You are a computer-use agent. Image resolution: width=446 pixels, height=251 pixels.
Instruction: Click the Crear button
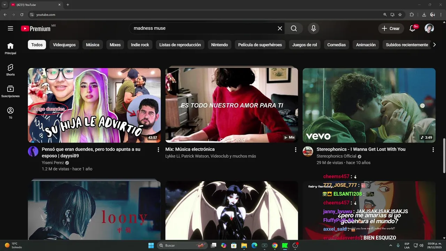[x=391, y=29]
